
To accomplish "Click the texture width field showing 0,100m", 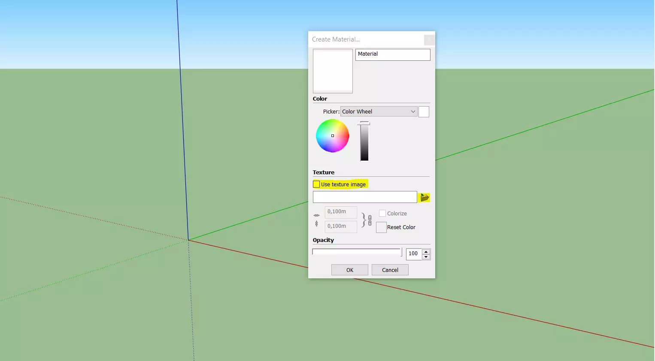I will [x=340, y=212].
